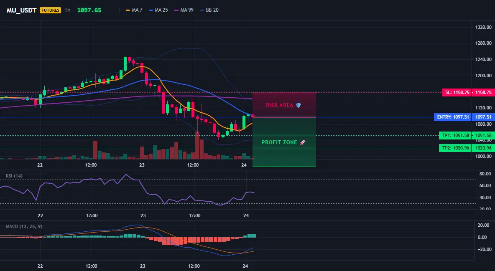Image resolution: width=495 pixels, height=271 pixels.
Task: Select the 1h timeframe label
Action: tap(68, 10)
